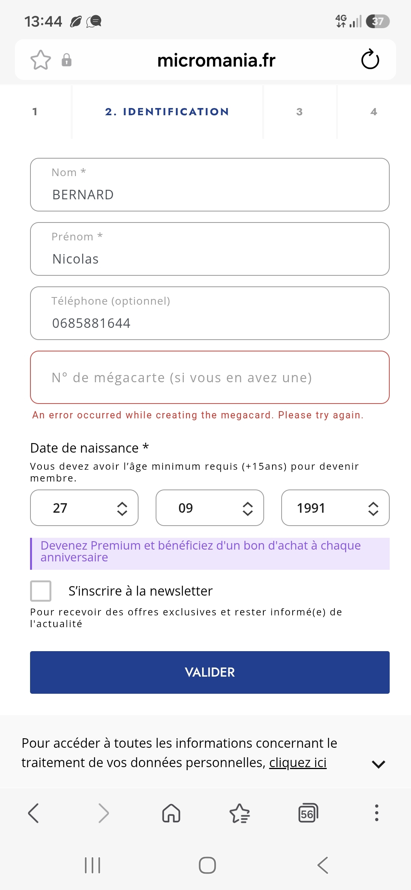Image resolution: width=411 pixels, height=890 pixels.
Task: Tap the padlock site security icon
Action: click(67, 60)
